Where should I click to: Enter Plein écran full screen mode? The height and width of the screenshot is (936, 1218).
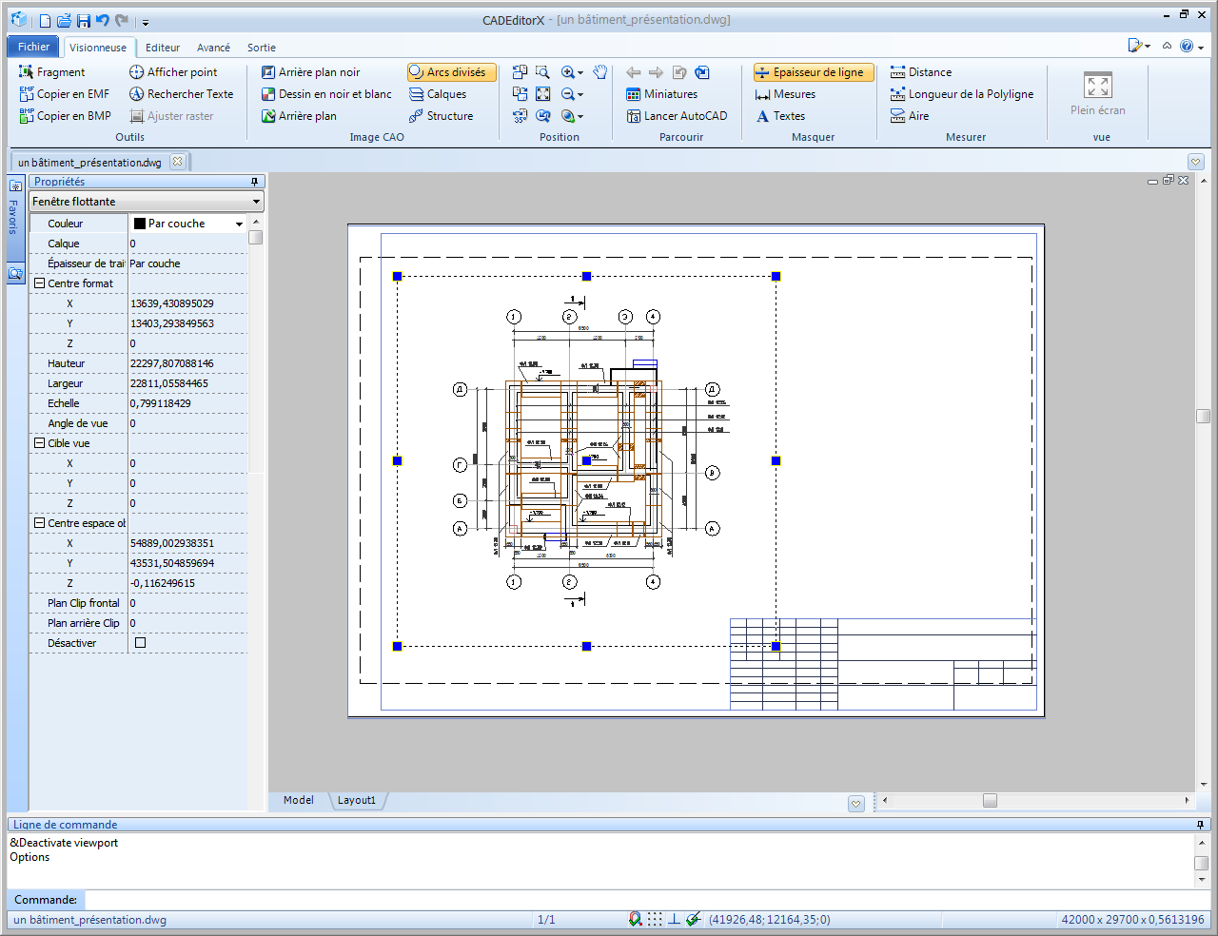coord(1097,94)
